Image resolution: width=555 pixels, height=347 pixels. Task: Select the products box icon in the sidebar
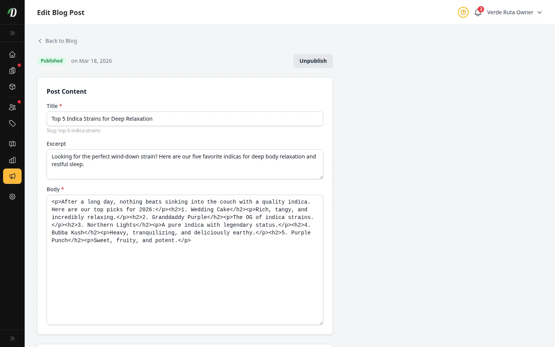(x=12, y=87)
